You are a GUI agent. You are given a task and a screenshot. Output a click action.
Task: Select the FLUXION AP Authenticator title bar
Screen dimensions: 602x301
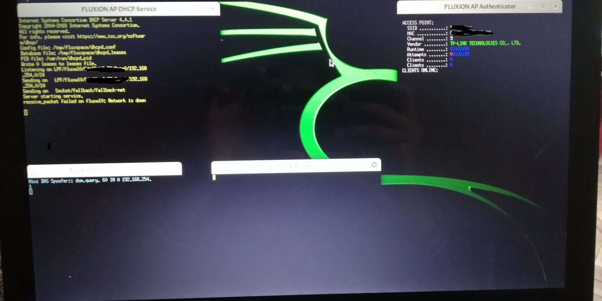pos(480,7)
